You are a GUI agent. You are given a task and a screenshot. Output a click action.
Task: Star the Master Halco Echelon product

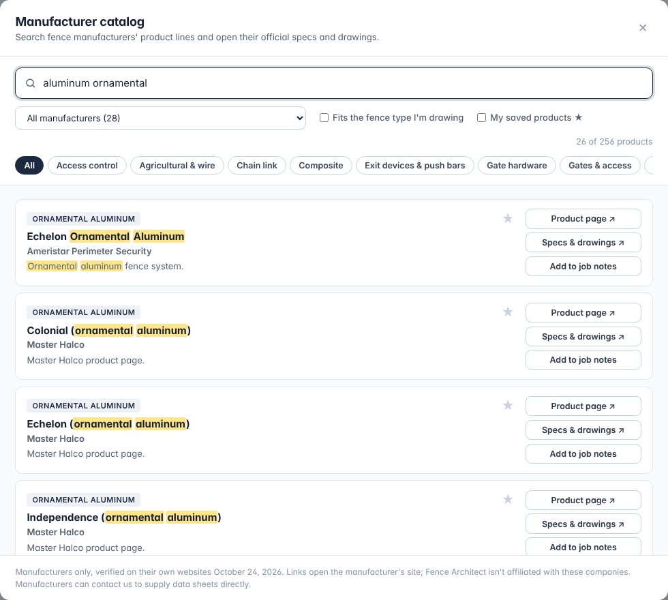click(507, 405)
